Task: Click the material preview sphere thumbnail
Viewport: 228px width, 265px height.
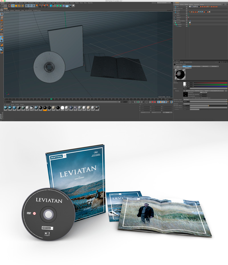Action: [180, 74]
